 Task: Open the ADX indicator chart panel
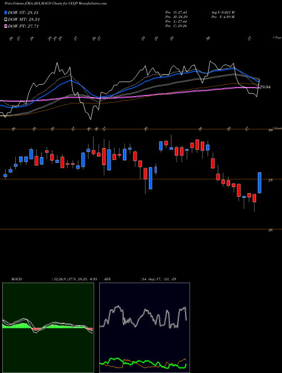click(144, 328)
